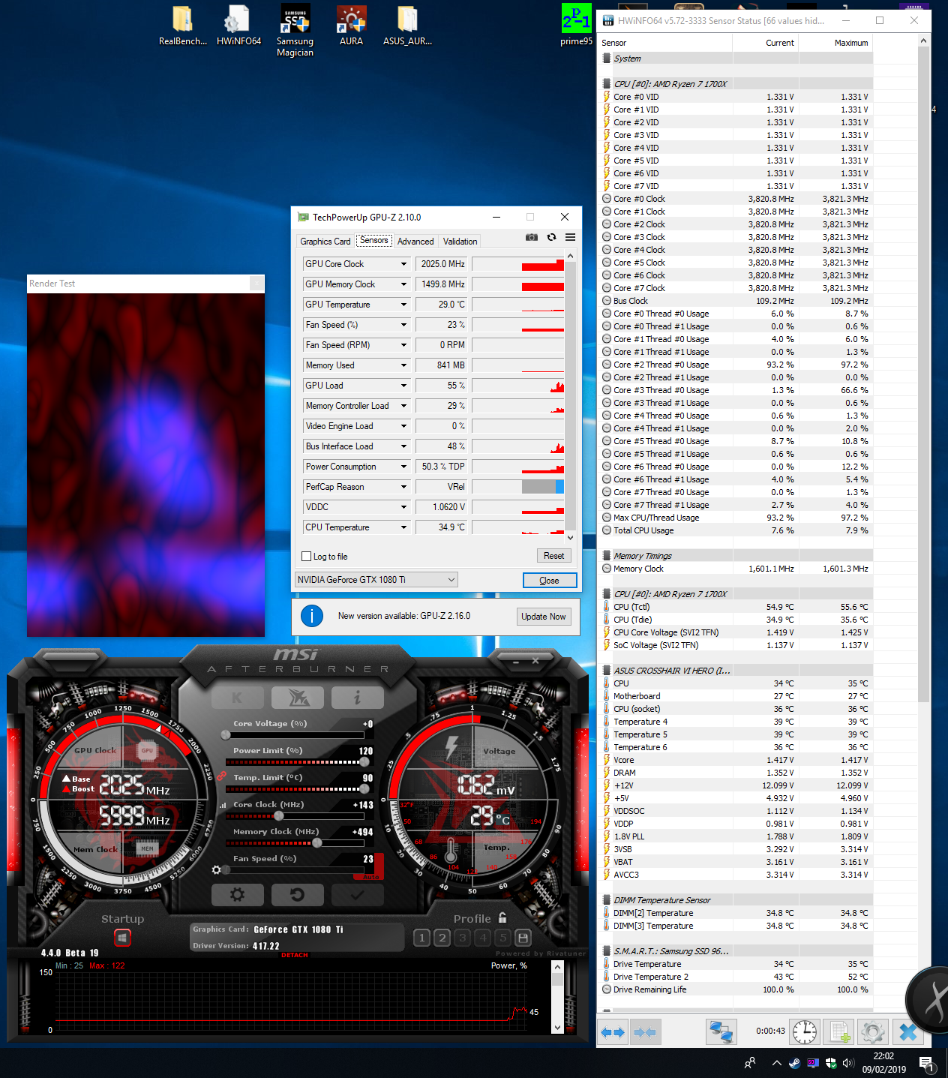This screenshot has width=948, height=1078.
Task: Open GPU-Z hamburger menu
Action: [570, 237]
